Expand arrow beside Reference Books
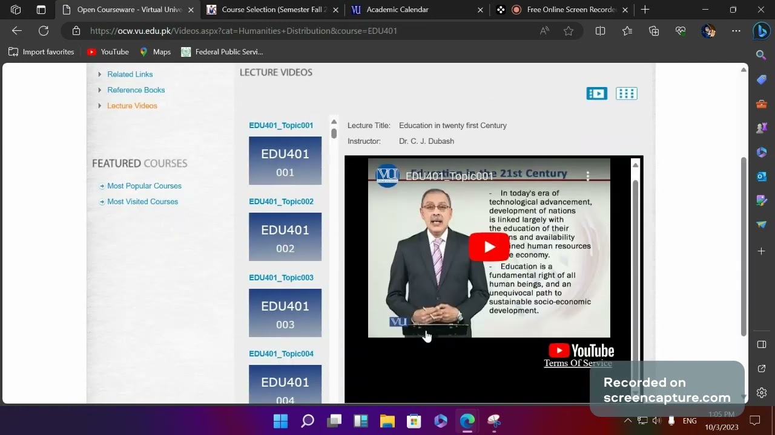 [x=100, y=90]
